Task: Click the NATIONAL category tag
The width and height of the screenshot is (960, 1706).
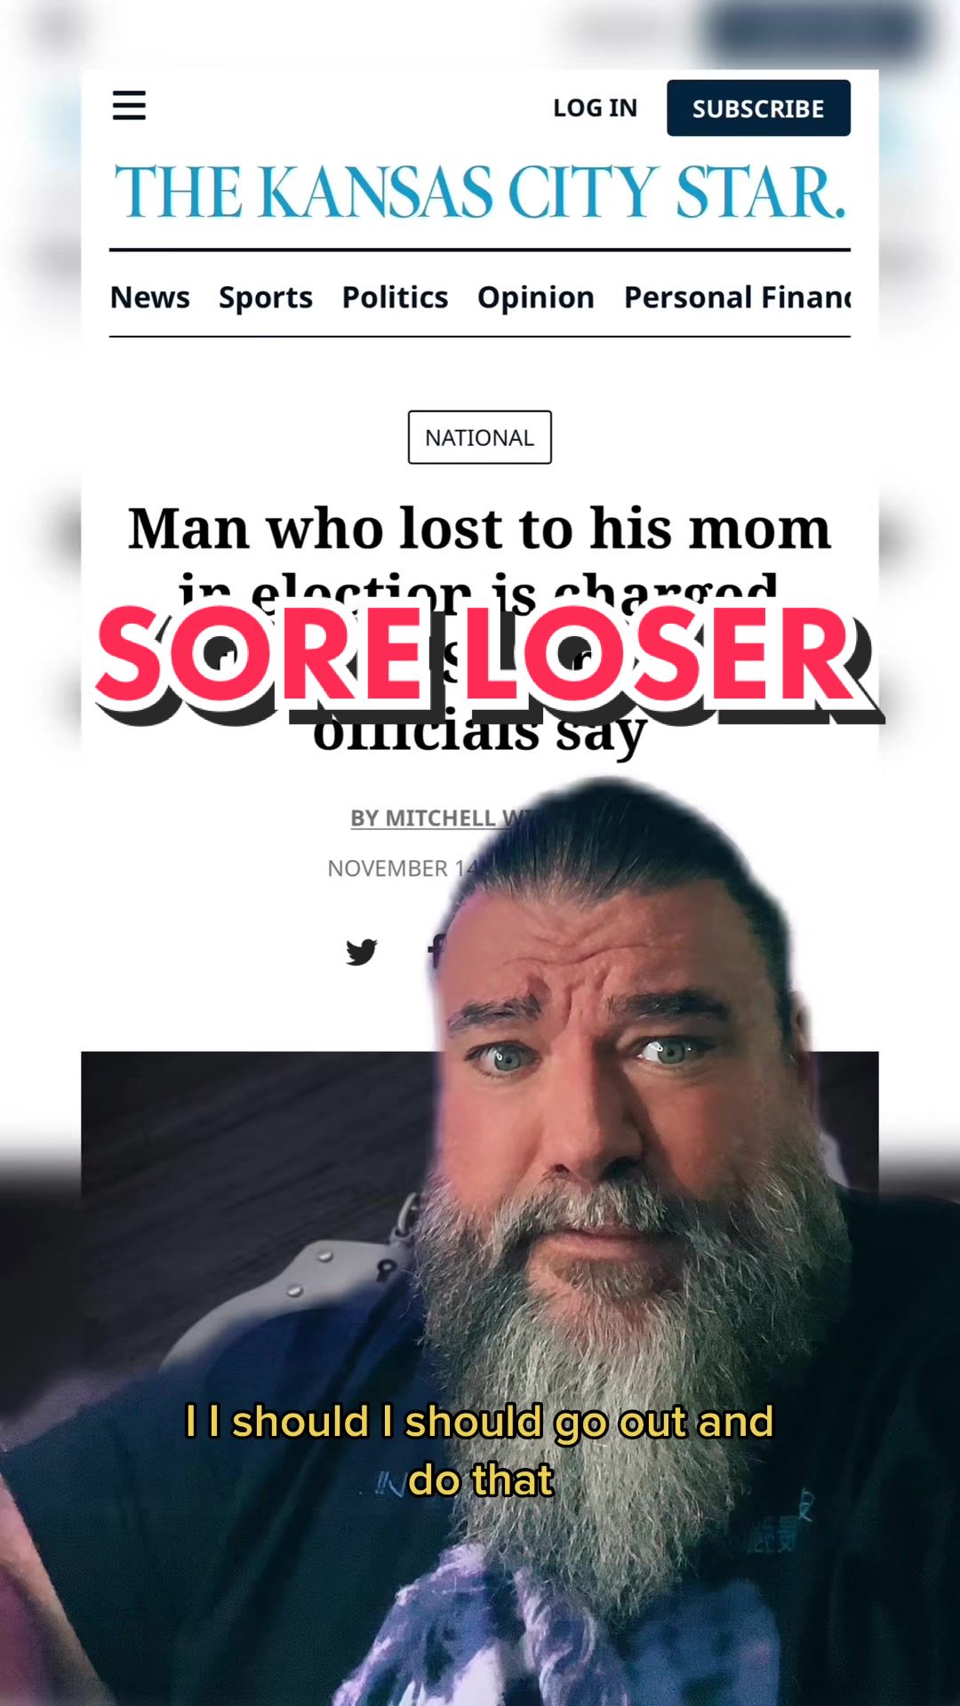Action: (x=480, y=437)
